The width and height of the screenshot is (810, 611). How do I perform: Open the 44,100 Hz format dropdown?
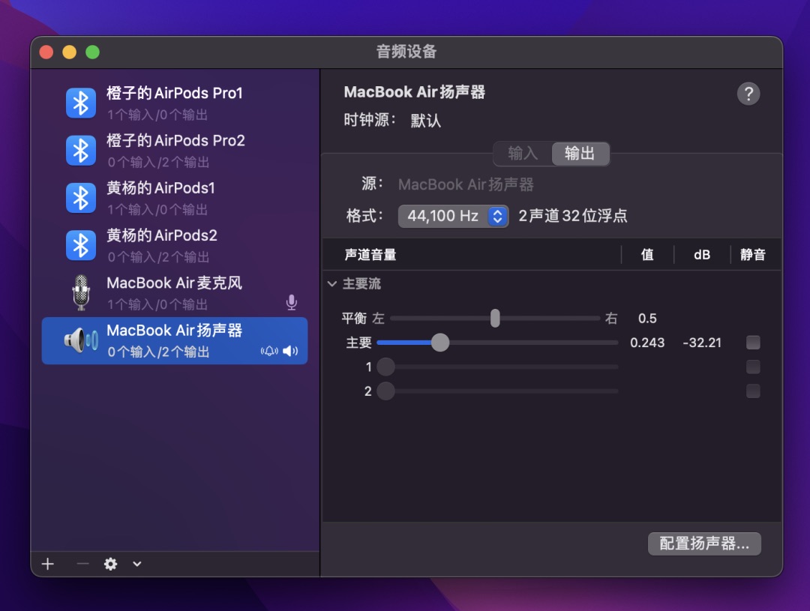tap(453, 216)
